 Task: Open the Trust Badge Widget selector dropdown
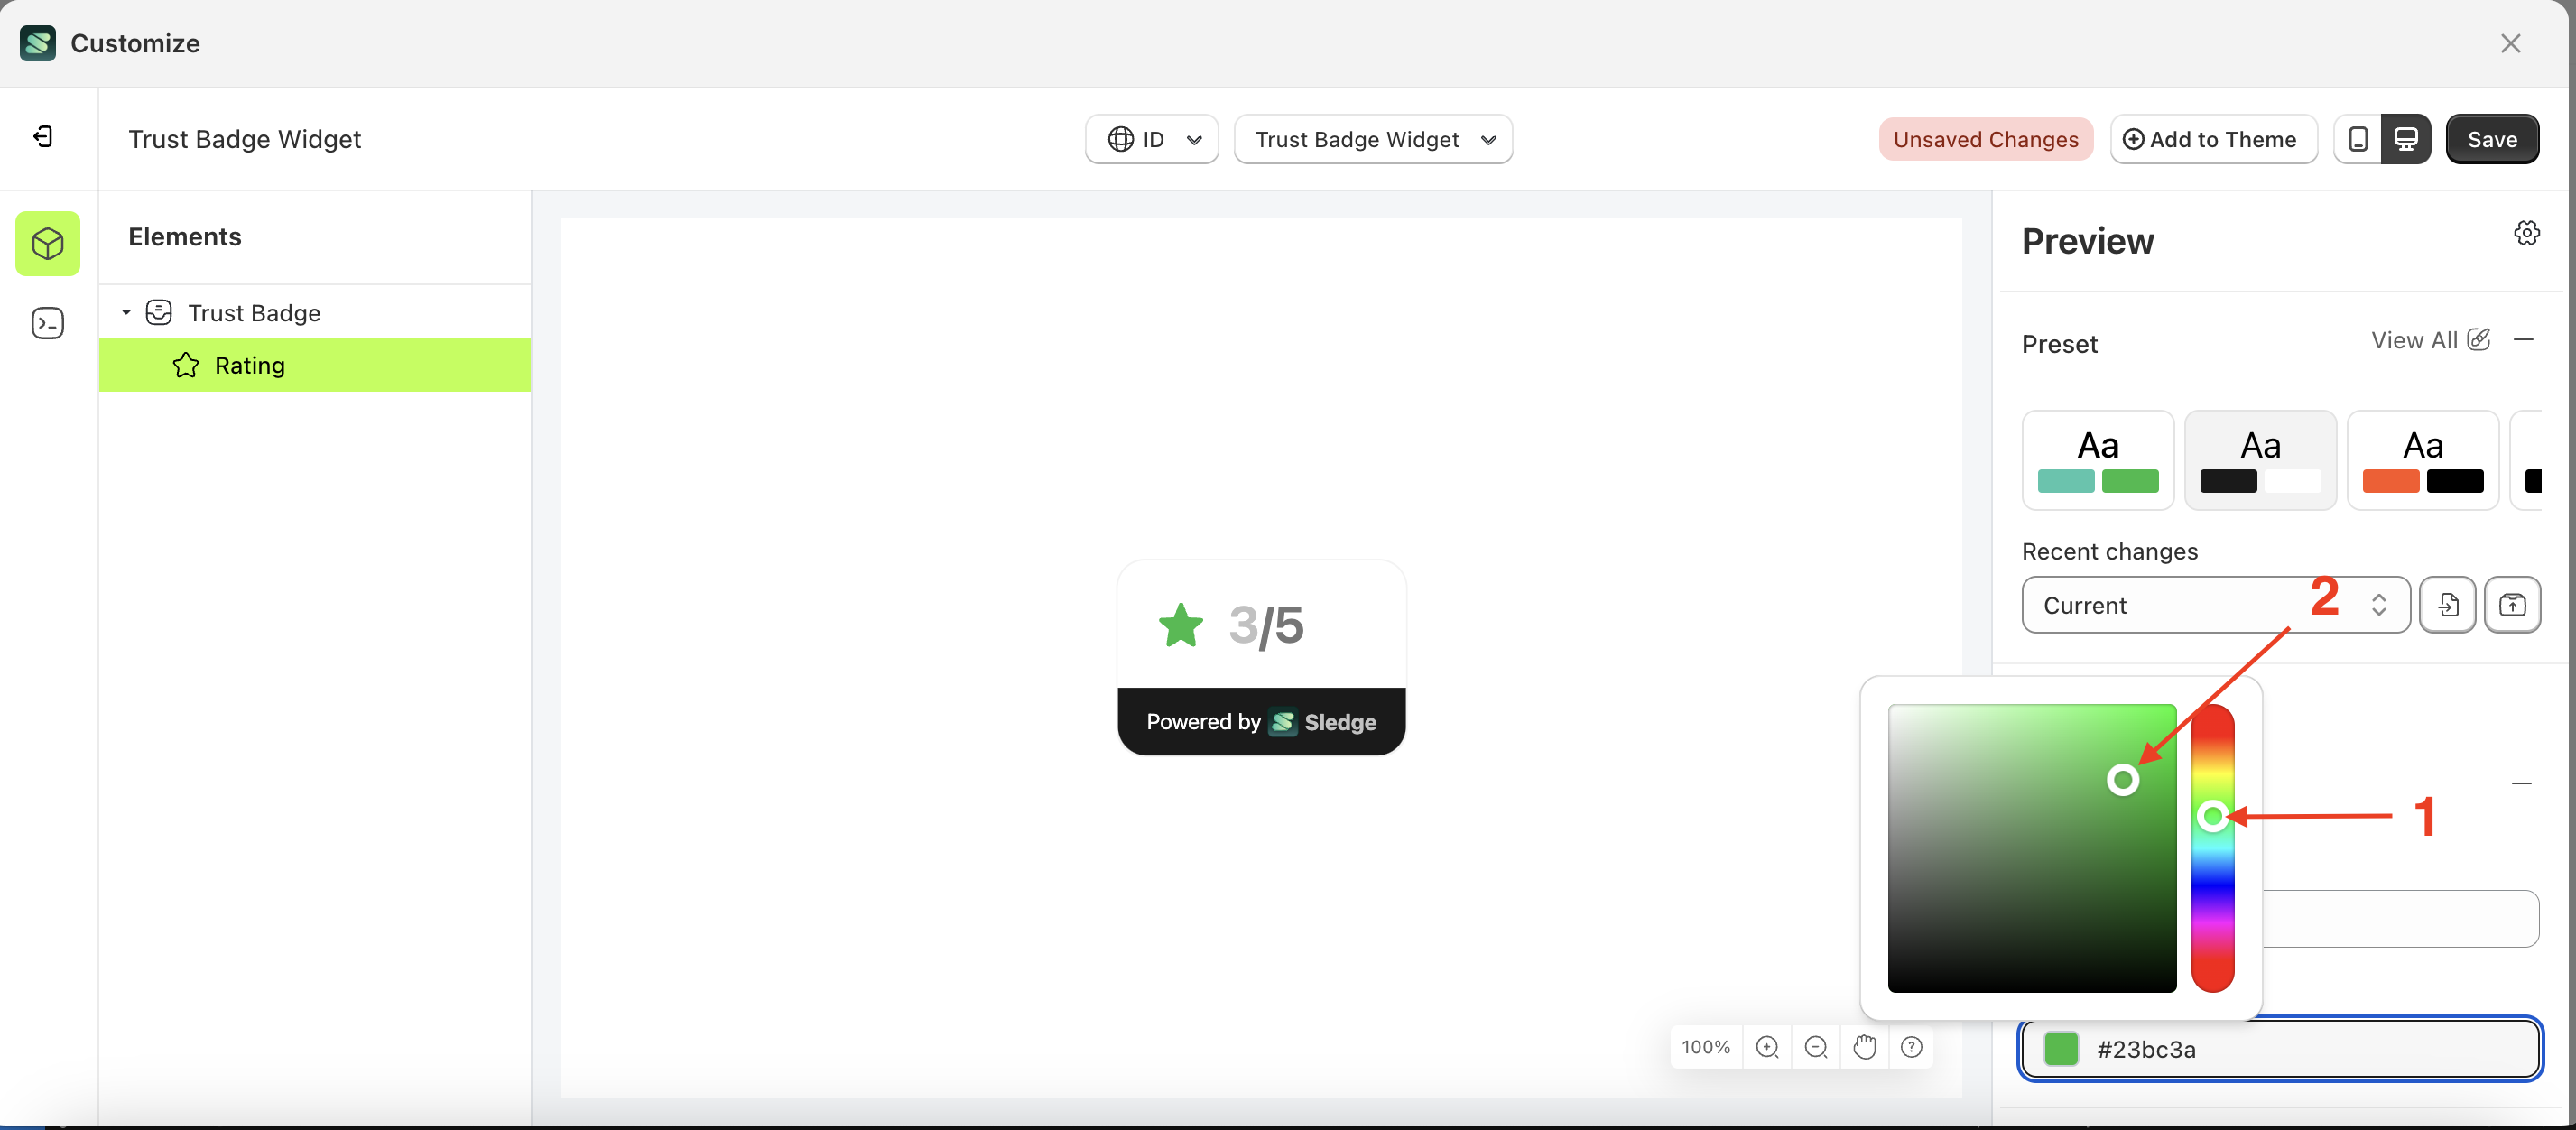(x=1372, y=139)
